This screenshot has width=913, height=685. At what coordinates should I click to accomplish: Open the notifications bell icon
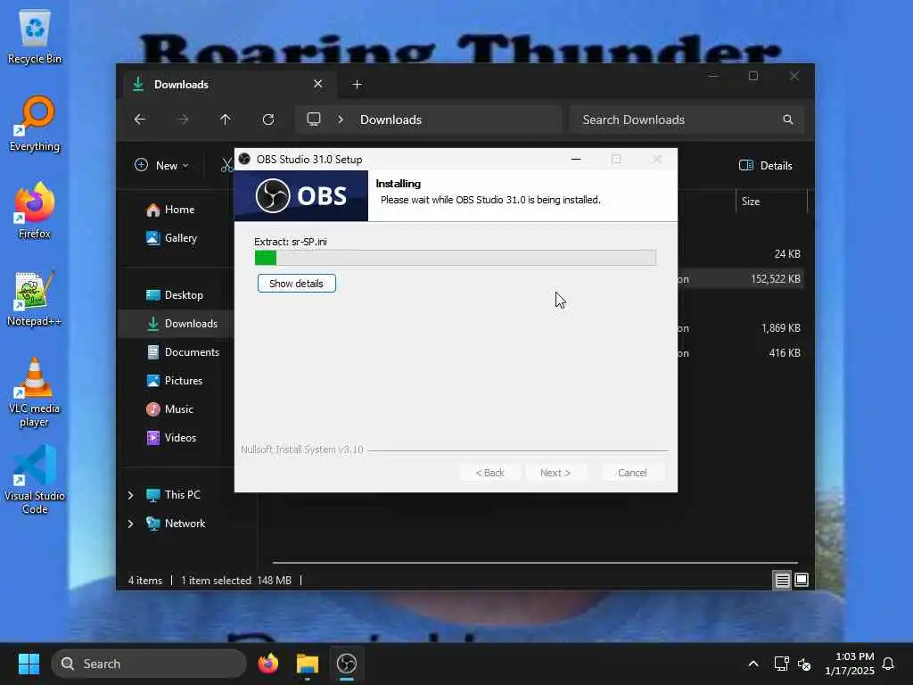coord(888,664)
